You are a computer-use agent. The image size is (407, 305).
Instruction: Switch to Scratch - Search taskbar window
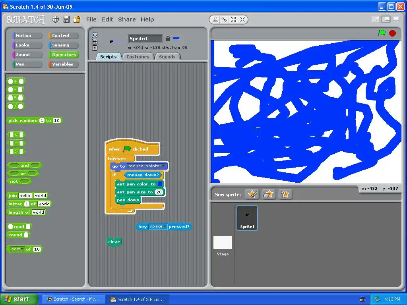[74, 299]
